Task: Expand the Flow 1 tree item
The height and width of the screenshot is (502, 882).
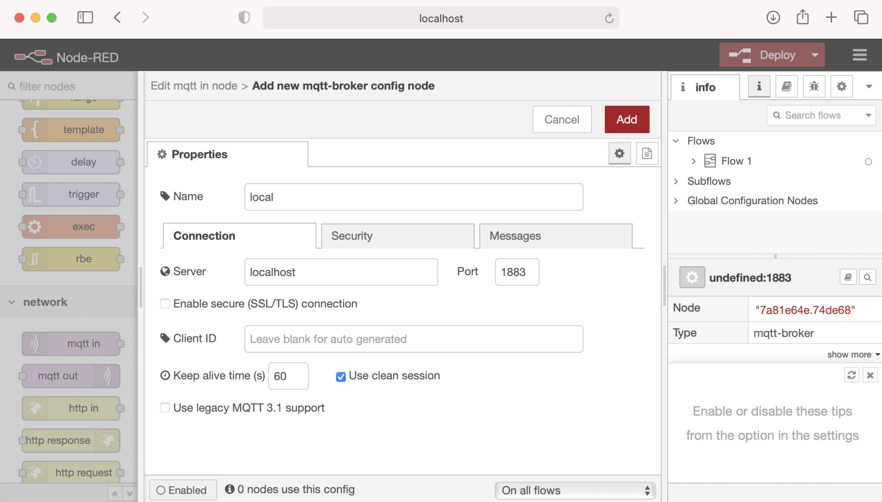Action: pos(693,161)
